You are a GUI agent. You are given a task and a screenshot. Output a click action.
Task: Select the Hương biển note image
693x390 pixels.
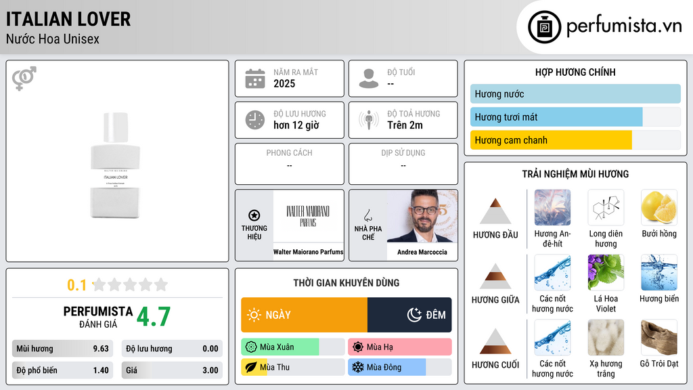[x=659, y=272]
